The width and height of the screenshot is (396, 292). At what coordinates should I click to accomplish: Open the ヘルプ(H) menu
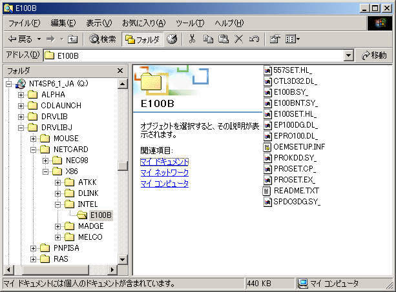pos(229,23)
